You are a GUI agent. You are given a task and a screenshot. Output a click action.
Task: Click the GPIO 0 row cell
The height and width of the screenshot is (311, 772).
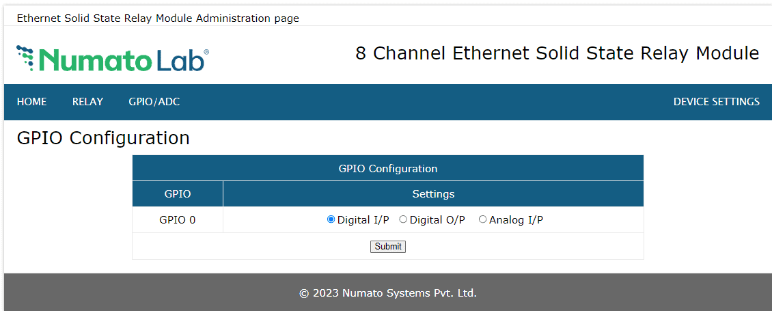click(x=178, y=220)
